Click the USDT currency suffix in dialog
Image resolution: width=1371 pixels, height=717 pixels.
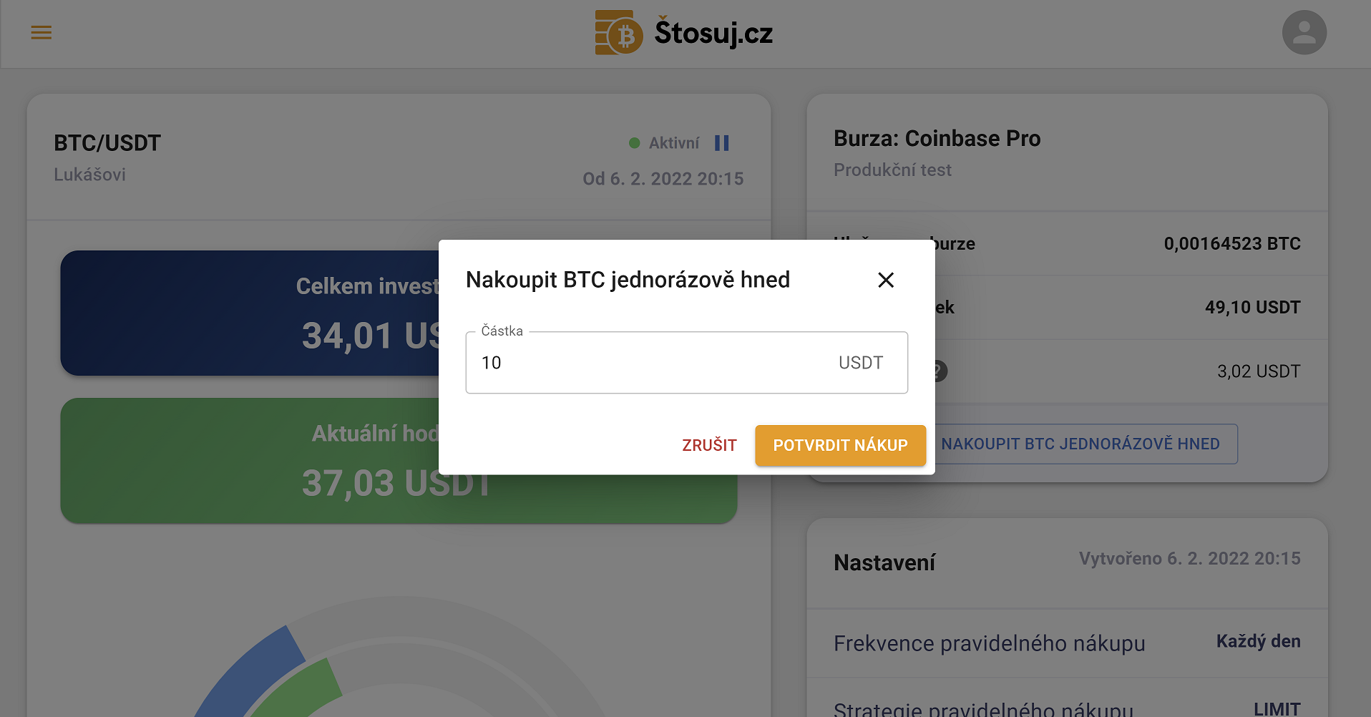(860, 363)
